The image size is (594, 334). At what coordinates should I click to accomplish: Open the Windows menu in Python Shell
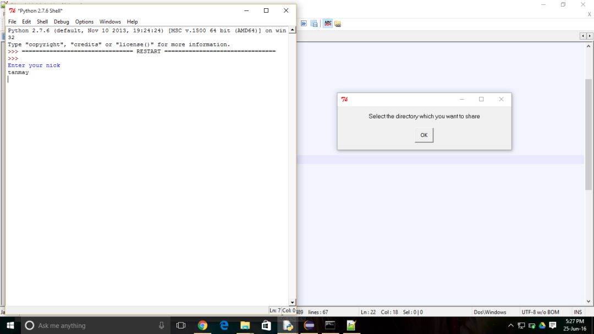(110, 21)
